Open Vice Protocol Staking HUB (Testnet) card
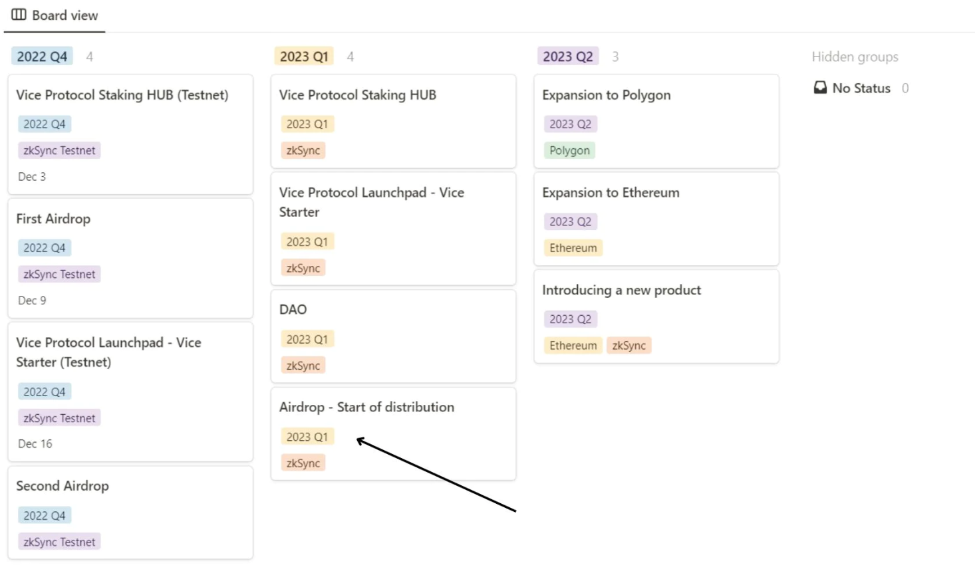Image resolution: width=975 pixels, height=583 pixels. (x=130, y=135)
